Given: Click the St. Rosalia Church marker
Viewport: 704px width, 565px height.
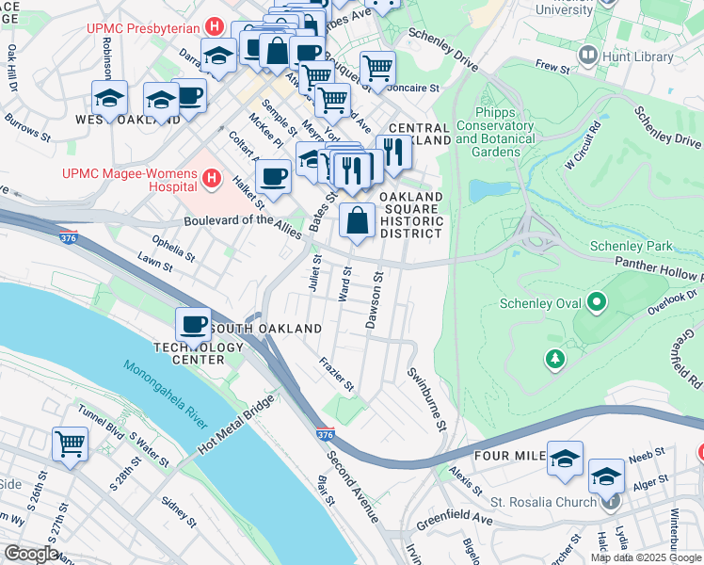Looking at the screenshot, I should point(610,503).
